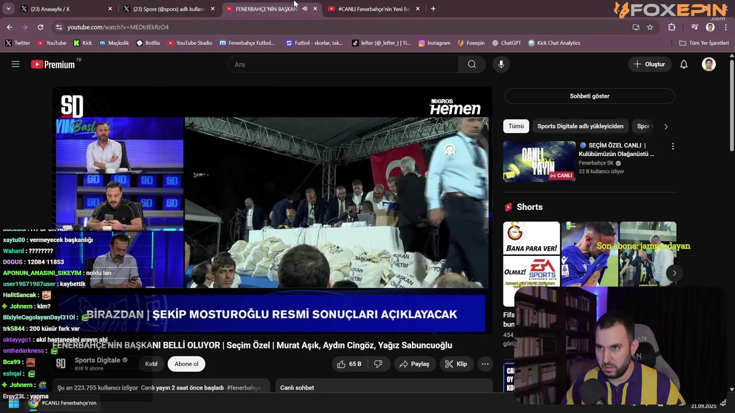Select Sports Digitale adlı yükleyiciden chip
The width and height of the screenshot is (735, 413).
point(581,126)
